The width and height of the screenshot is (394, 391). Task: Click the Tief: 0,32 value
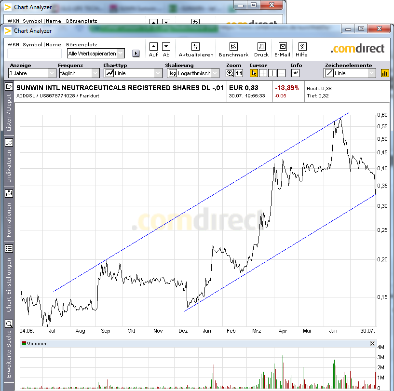tap(318, 96)
